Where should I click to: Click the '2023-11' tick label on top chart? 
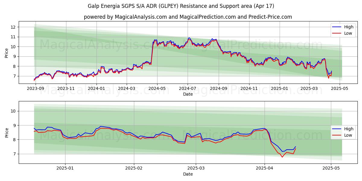[x=66, y=88]
